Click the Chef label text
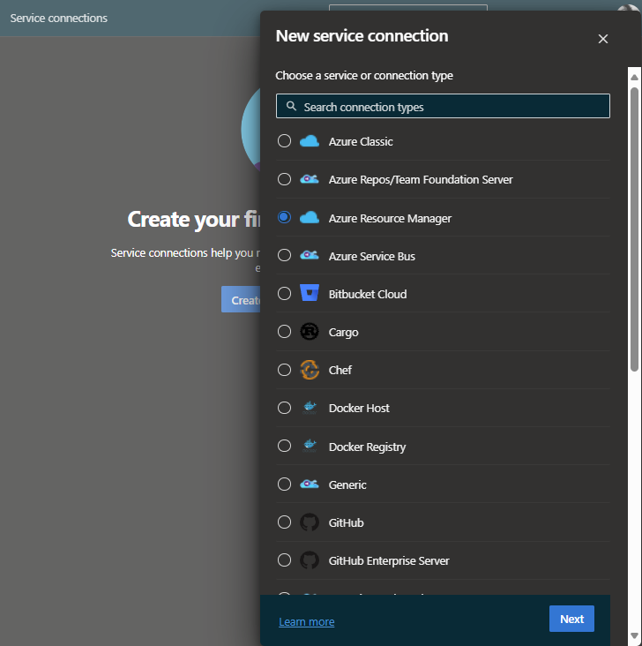 coord(340,370)
